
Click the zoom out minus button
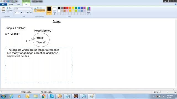click(x=160, y=92)
